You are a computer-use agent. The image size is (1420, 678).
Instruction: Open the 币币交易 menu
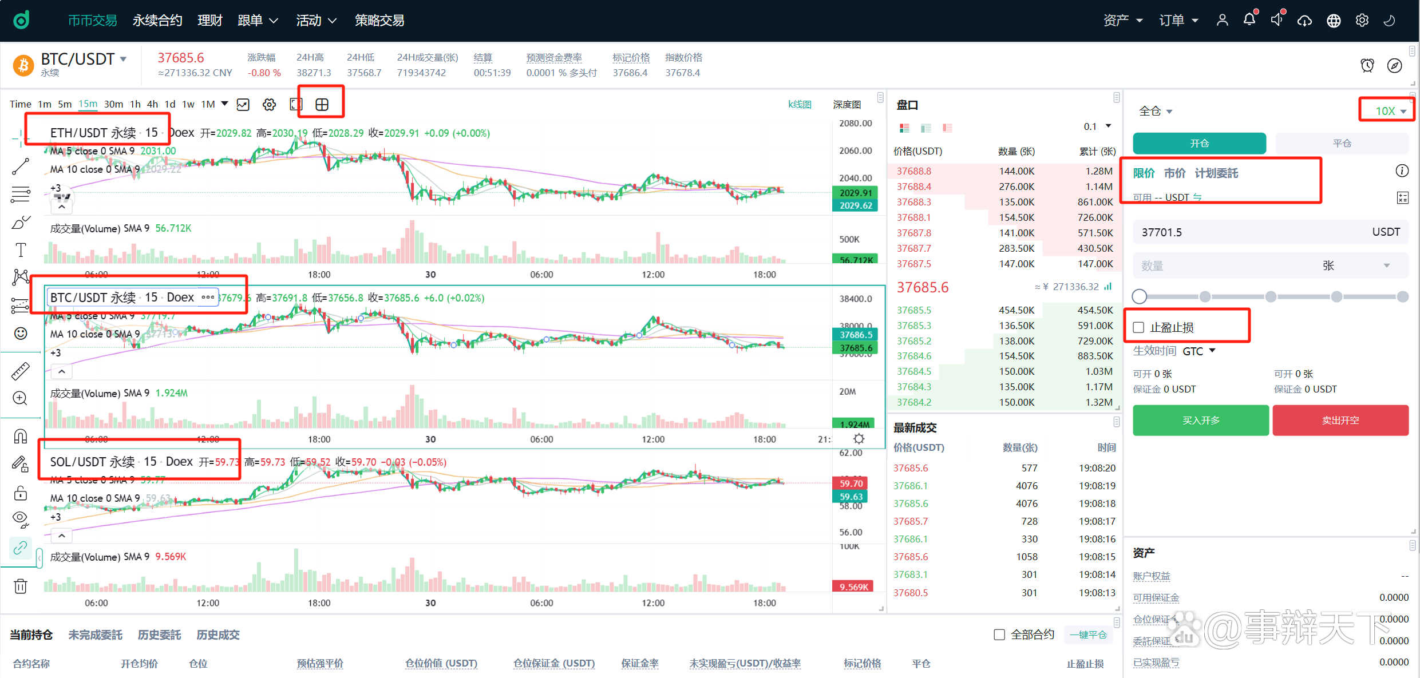pos(93,21)
